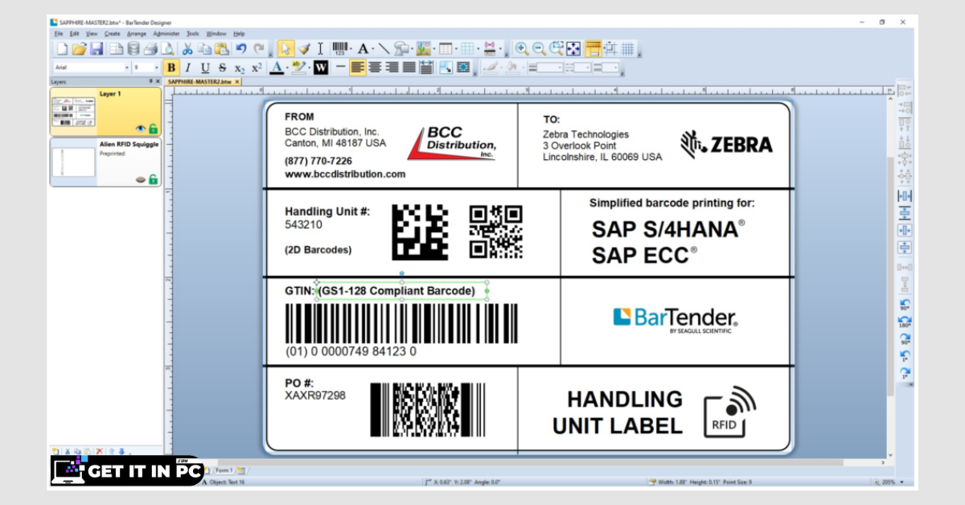Toggle Layer 1 visibility eye

(x=141, y=128)
